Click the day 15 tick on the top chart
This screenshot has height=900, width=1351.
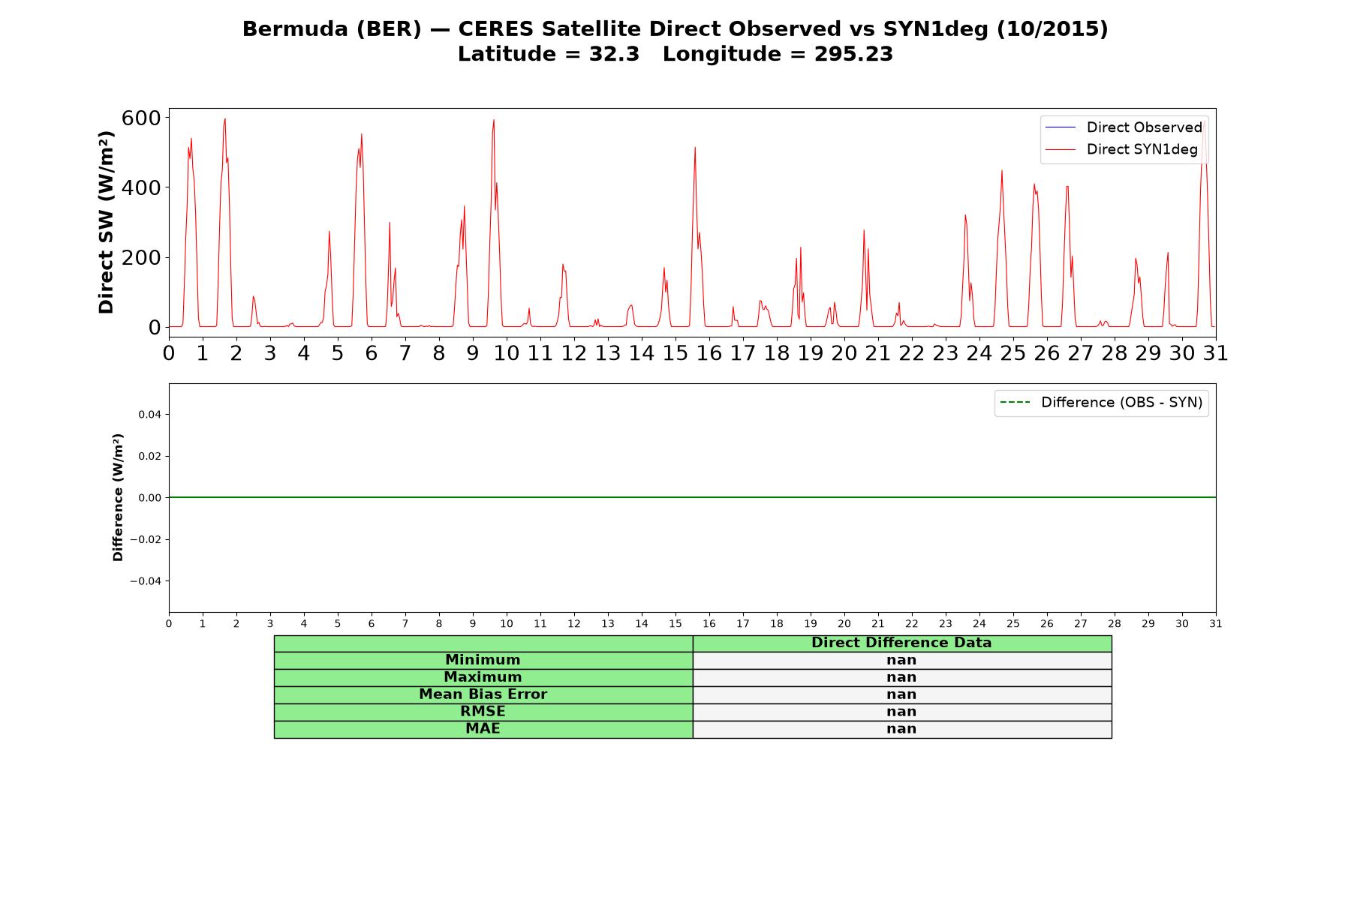675,352
